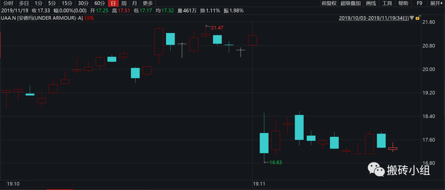Select the 1分 period tab
445x190 pixels.
click(38, 3)
